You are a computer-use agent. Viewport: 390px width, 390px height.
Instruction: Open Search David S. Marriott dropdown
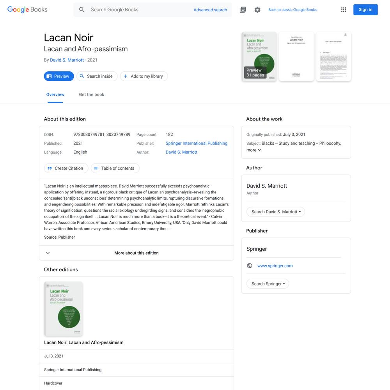276,212
